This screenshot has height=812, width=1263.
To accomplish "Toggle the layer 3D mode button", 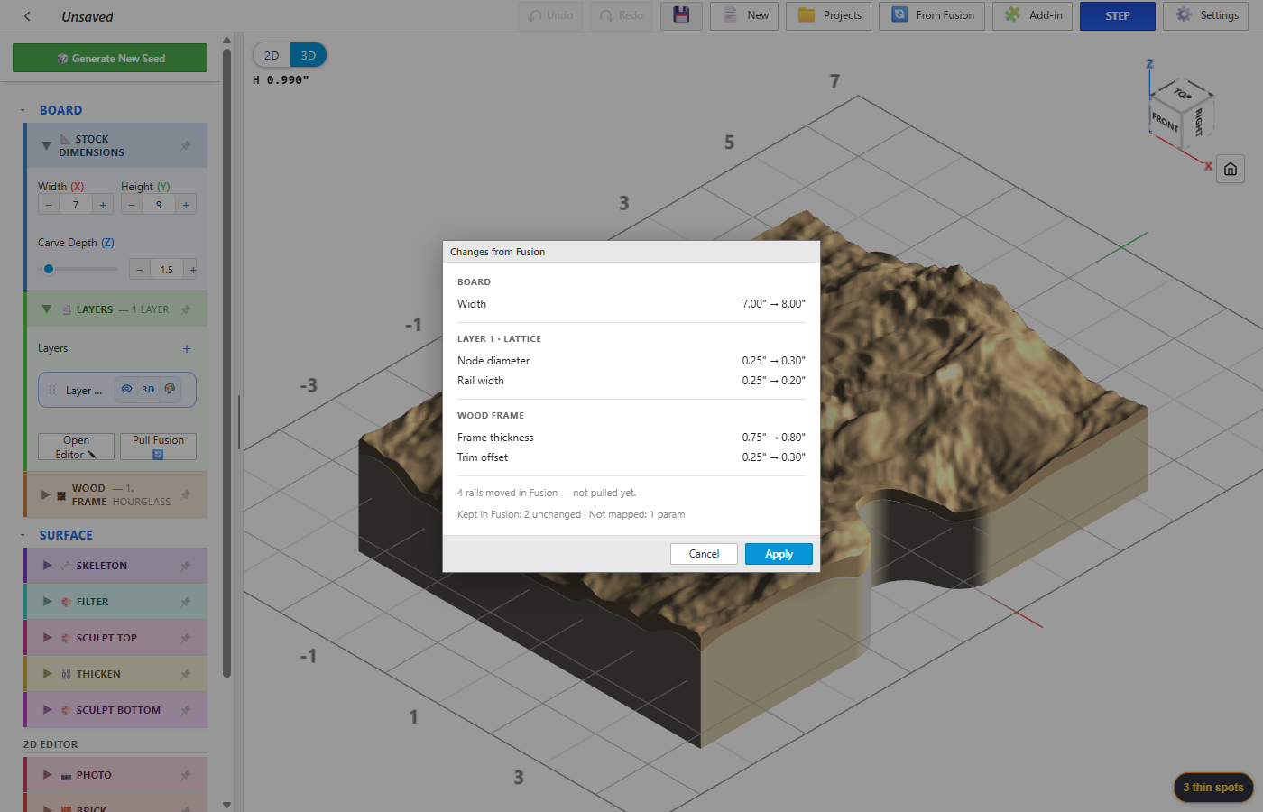I will coord(148,390).
